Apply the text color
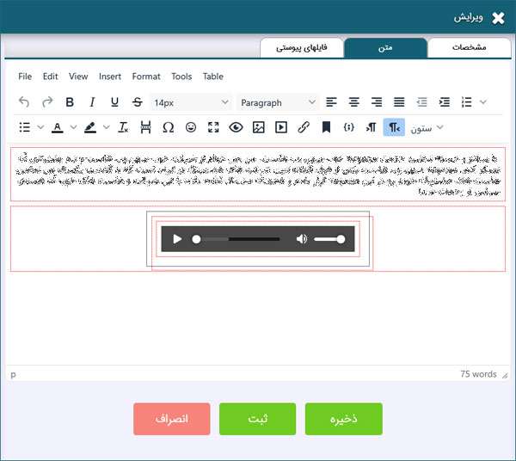 (x=58, y=127)
